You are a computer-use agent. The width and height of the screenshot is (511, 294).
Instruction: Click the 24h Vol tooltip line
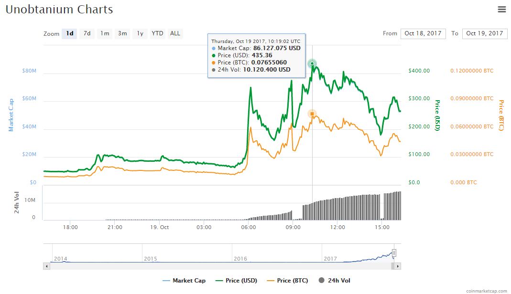[251, 70]
